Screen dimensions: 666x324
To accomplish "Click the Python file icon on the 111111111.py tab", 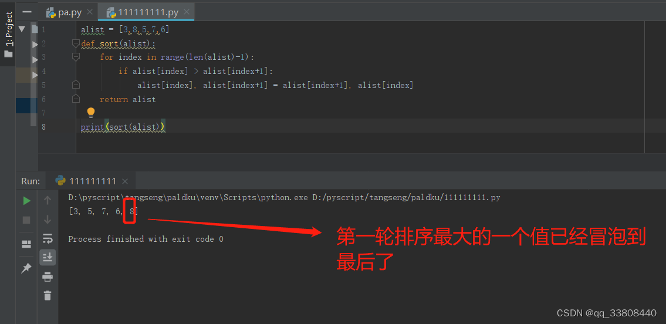I will point(111,12).
